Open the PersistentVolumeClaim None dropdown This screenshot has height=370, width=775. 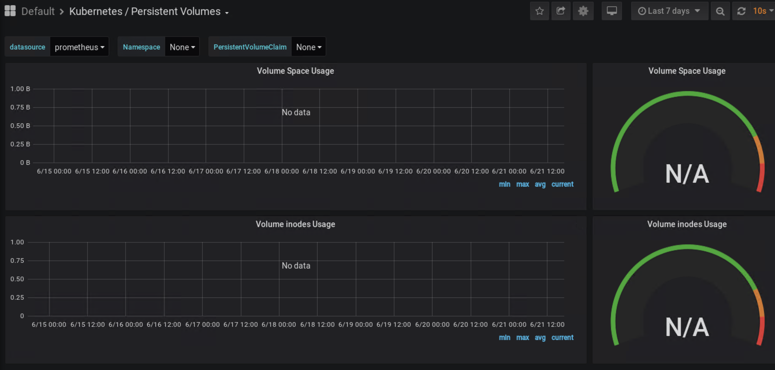tap(308, 47)
